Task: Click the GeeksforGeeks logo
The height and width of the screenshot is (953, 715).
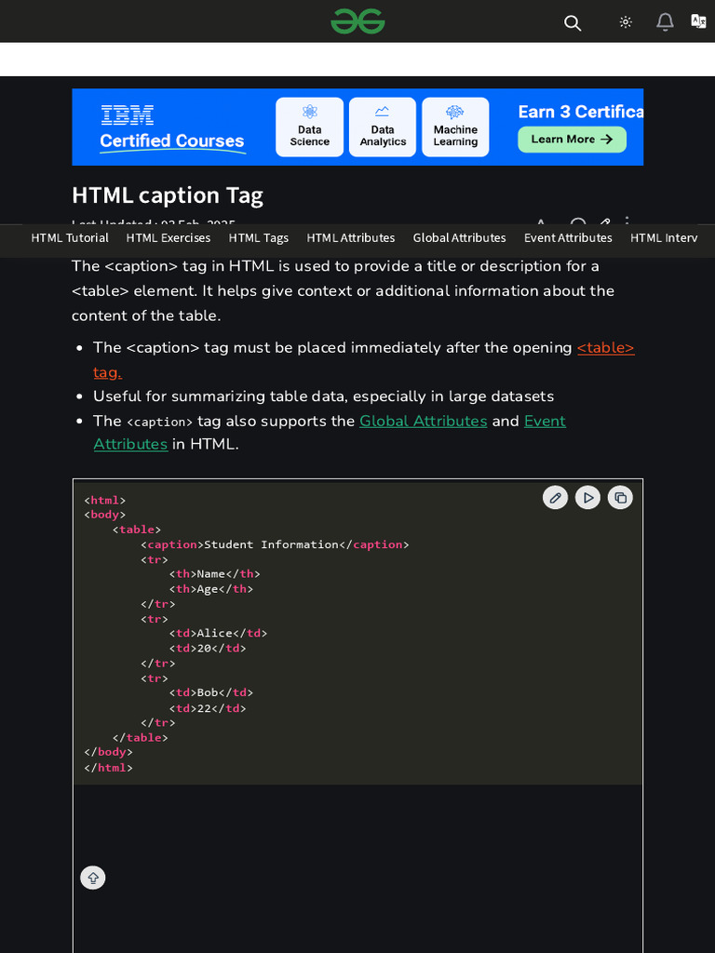Action: tap(357, 21)
